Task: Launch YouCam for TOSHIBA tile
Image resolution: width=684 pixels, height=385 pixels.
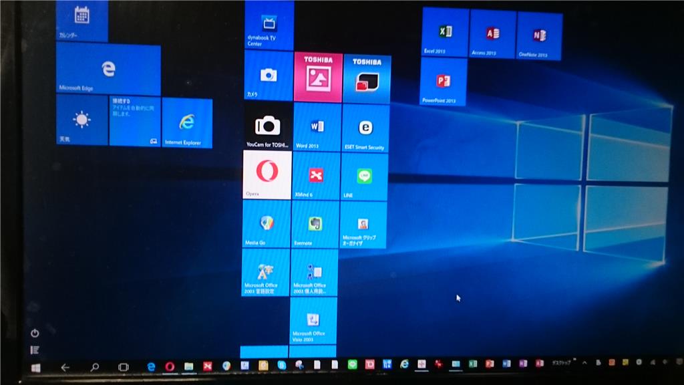Action: [267, 126]
